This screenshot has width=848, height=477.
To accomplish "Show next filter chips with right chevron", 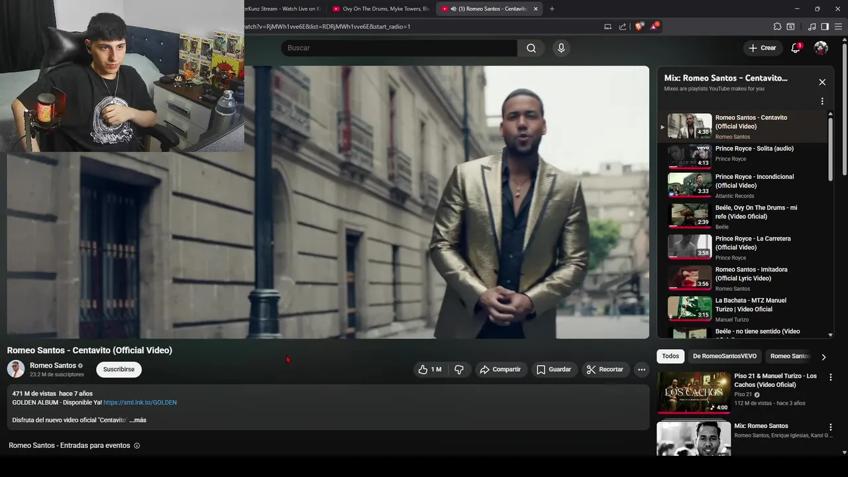I will (823, 356).
